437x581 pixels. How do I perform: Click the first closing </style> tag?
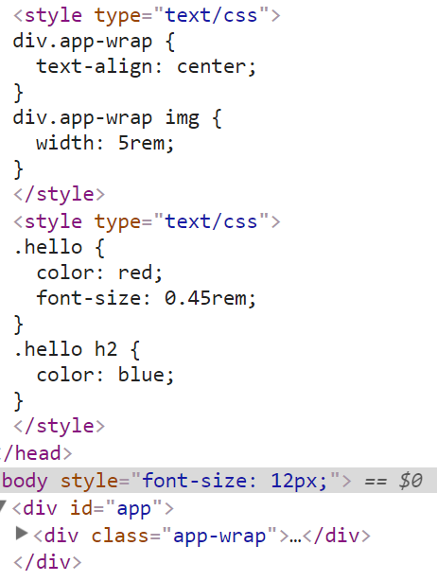pos(60,195)
